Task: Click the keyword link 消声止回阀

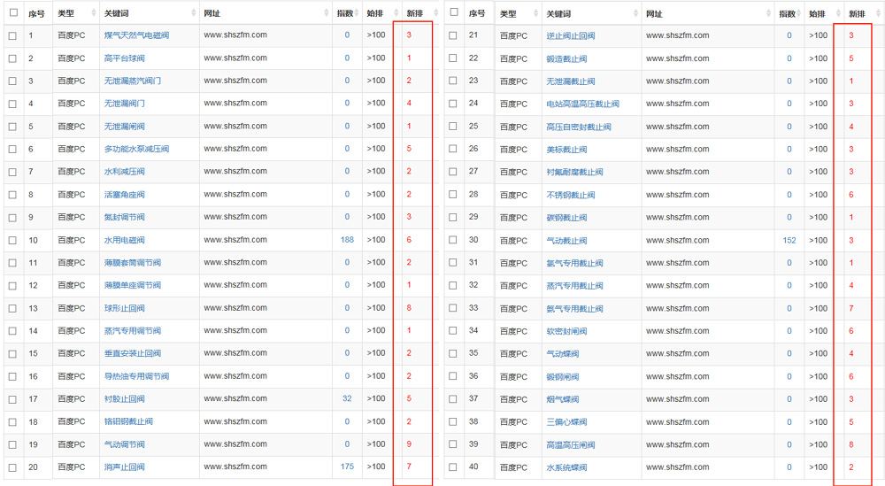Action: [124, 467]
